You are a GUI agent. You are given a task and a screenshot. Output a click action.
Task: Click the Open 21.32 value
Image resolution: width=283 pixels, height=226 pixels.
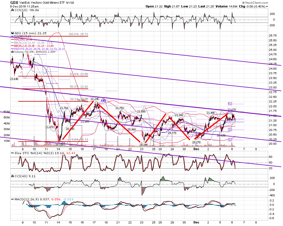154,6
